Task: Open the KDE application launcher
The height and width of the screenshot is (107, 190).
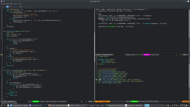Action: pos(1,106)
